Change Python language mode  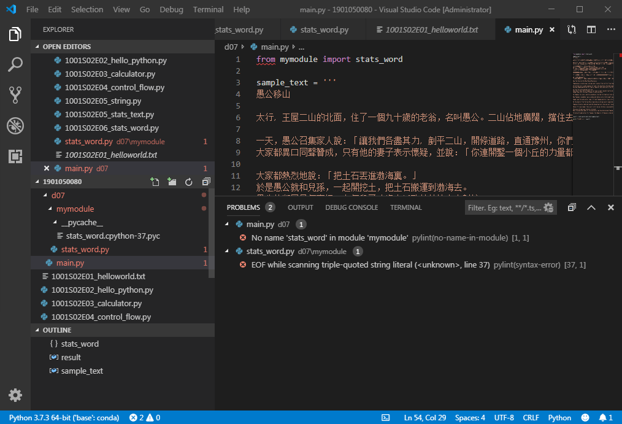pyautogui.click(x=559, y=418)
